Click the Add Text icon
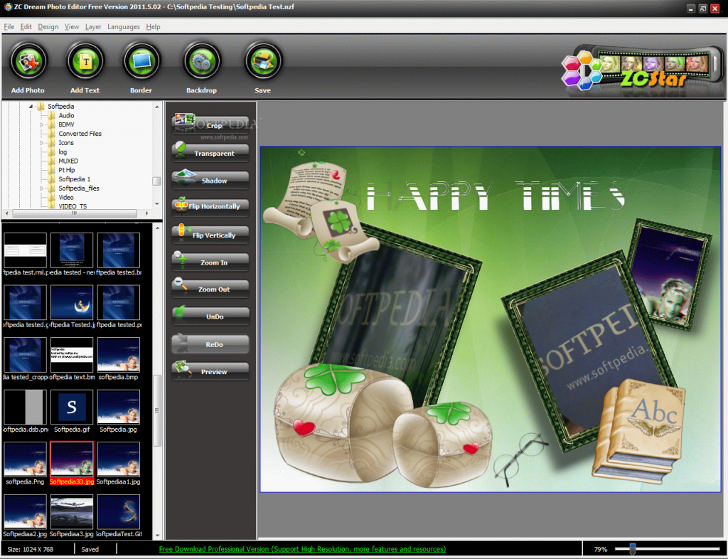This screenshot has width=728, height=559. click(85, 61)
